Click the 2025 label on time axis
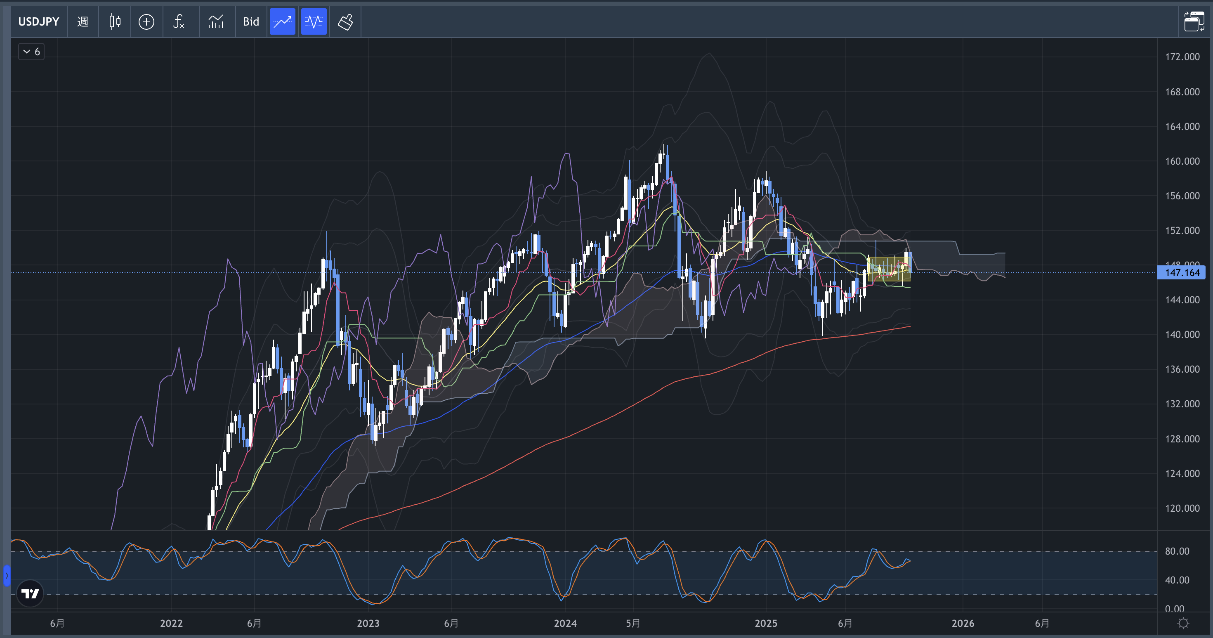1213x638 pixels. tap(766, 623)
